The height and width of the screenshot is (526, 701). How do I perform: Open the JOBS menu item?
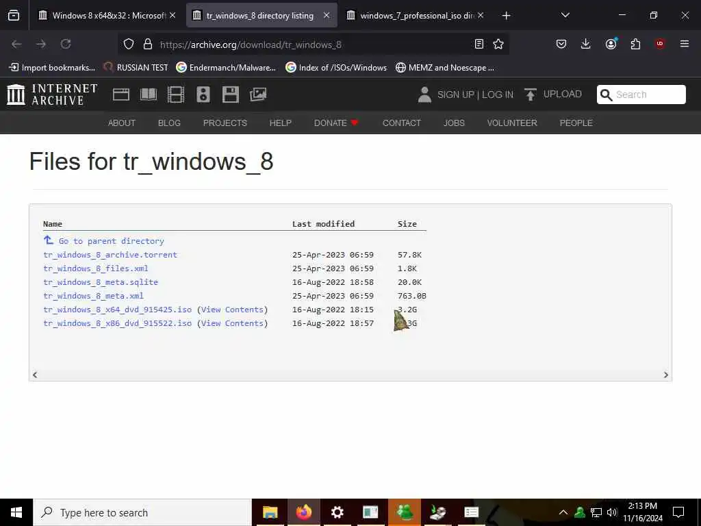click(x=454, y=123)
